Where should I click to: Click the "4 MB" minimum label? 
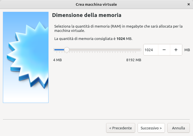point(57,60)
